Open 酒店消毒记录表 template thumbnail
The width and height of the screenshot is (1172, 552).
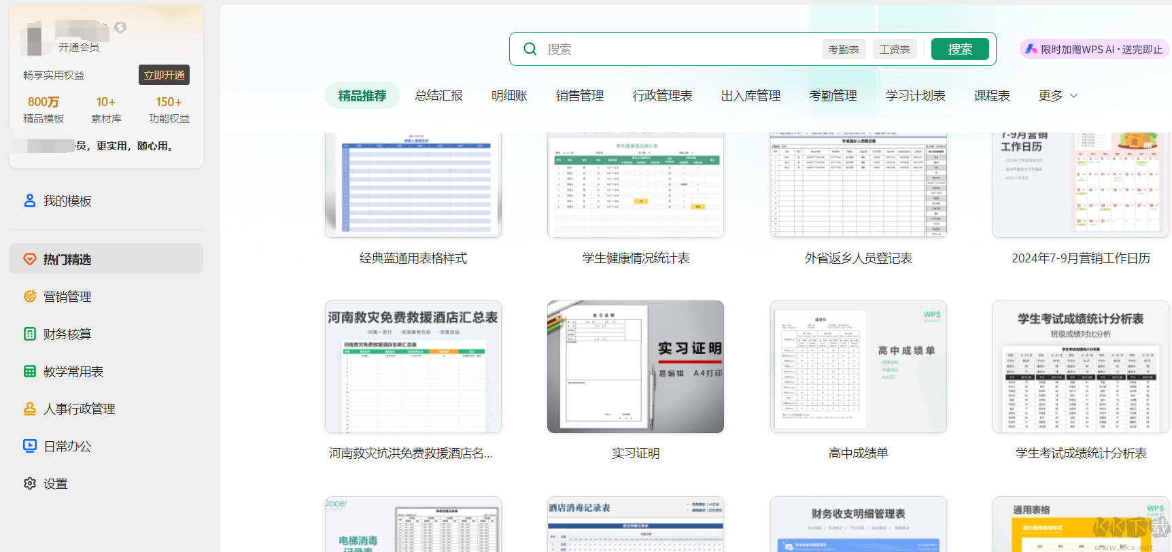(636, 524)
